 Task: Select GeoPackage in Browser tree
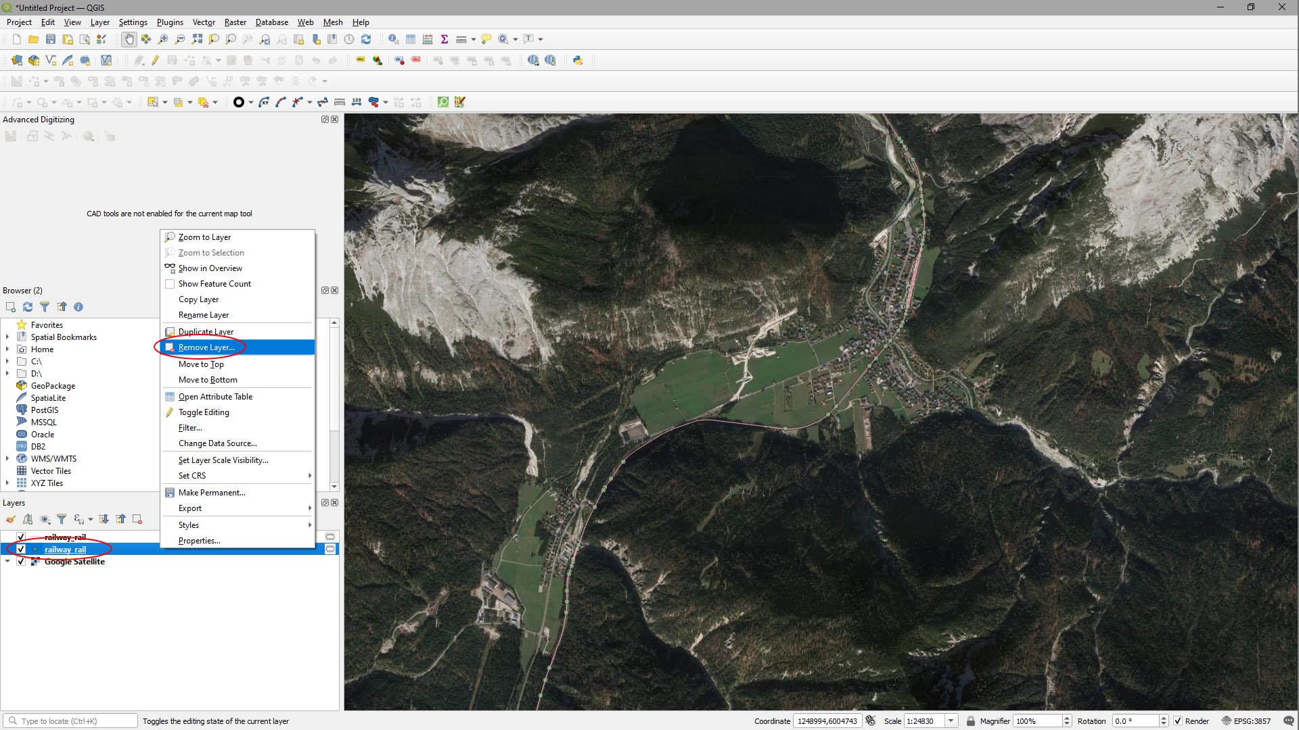coord(53,386)
